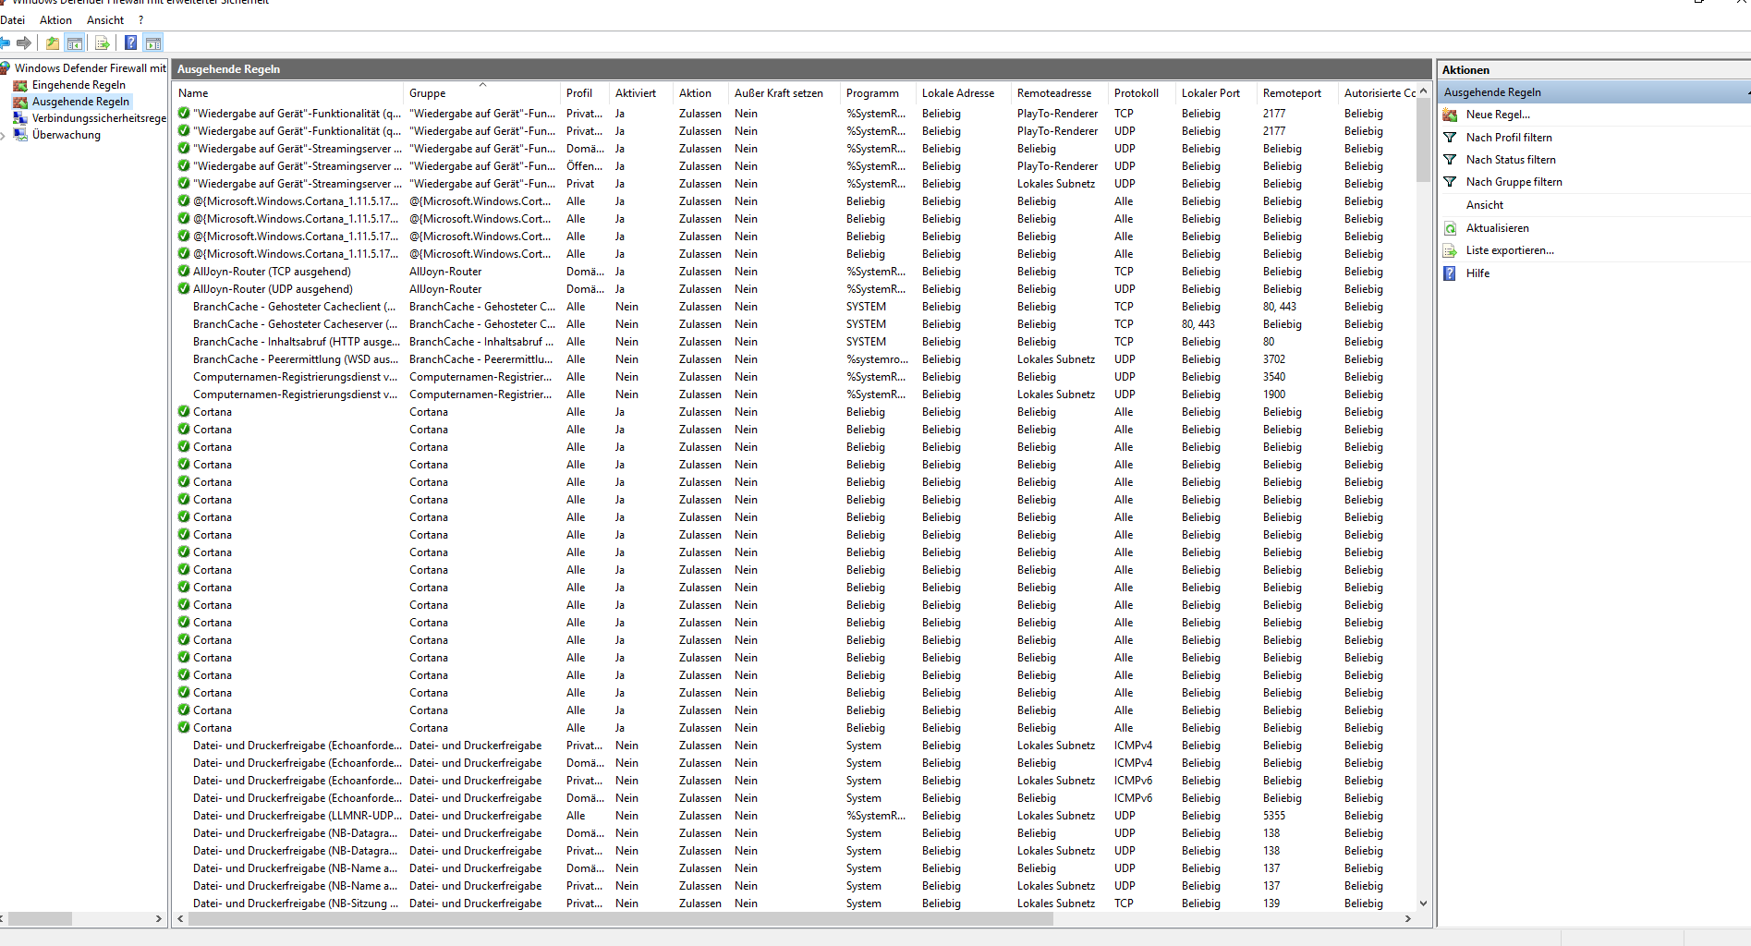Sort by the Außer Kraft setzen column header
This screenshot has width=1751, height=946.
coord(784,93)
